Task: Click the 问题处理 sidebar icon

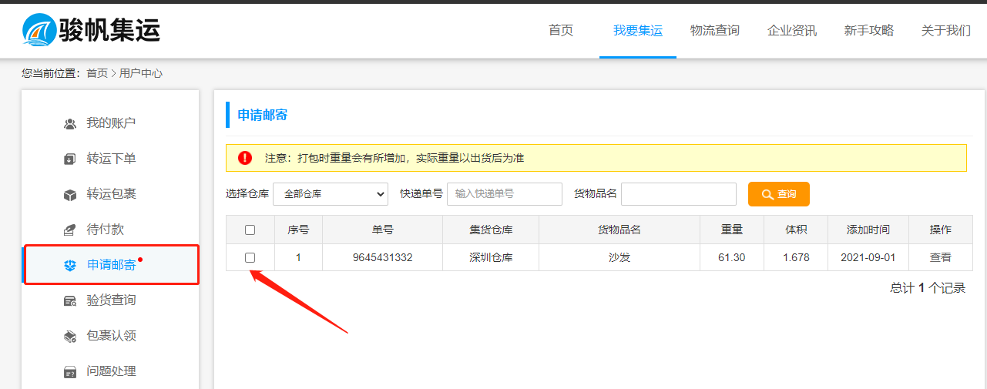Action: point(70,372)
